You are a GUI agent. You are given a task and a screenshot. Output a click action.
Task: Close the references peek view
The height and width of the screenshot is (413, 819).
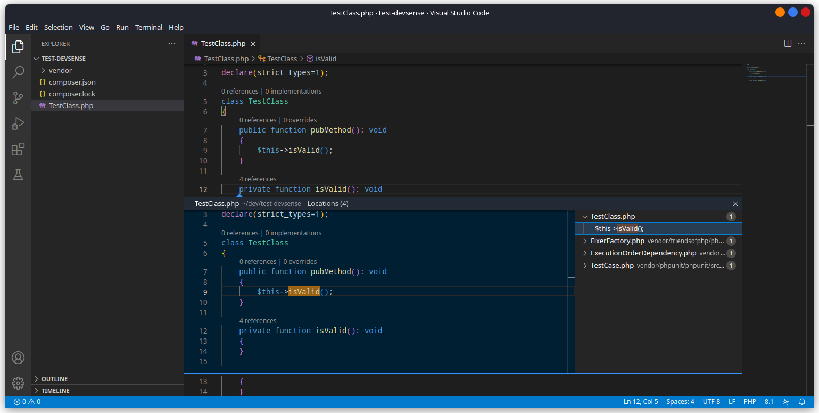point(735,204)
